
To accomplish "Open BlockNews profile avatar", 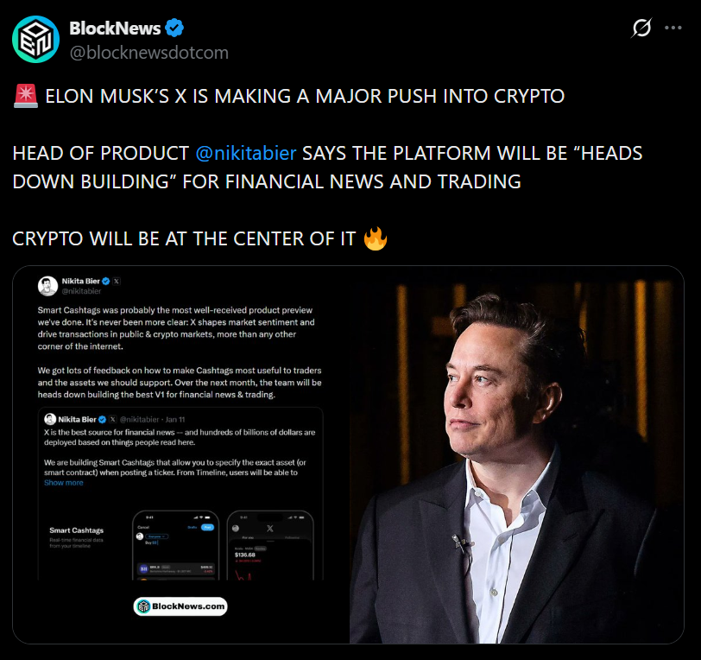I will click(x=35, y=40).
